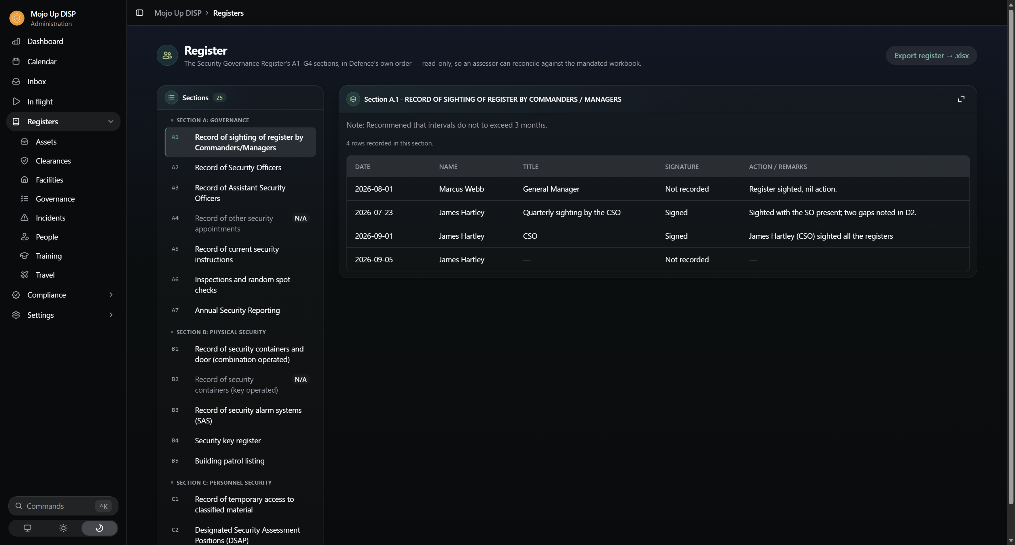Image resolution: width=1015 pixels, height=545 pixels.
Task: Open the Commands search box
Action: (63, 506)
